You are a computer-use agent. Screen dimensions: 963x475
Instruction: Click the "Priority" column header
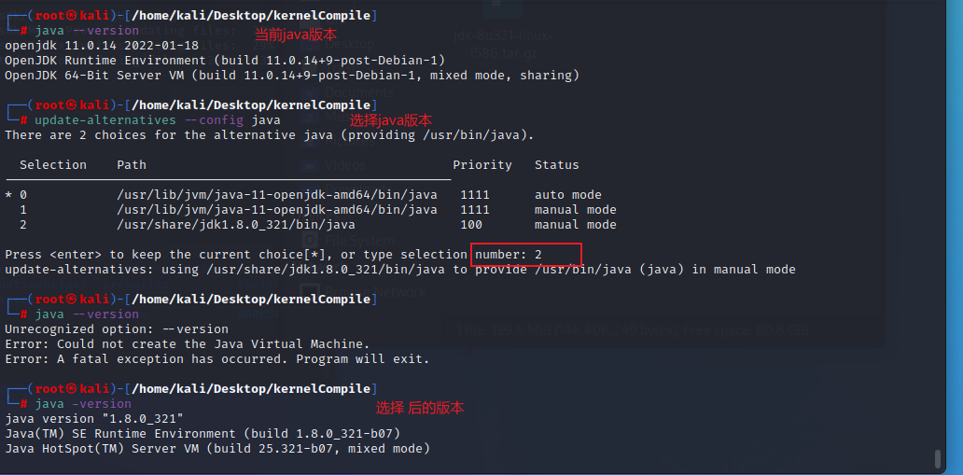tap(482, 165)
